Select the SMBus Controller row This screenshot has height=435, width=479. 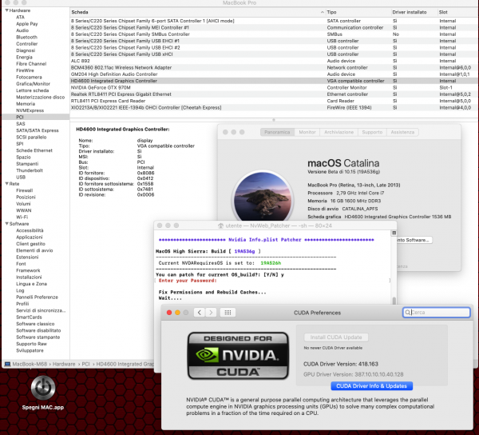point(273,34)
